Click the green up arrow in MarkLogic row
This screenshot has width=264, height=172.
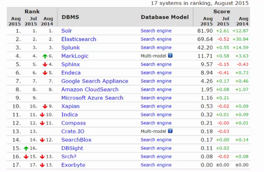pos(45,56)
